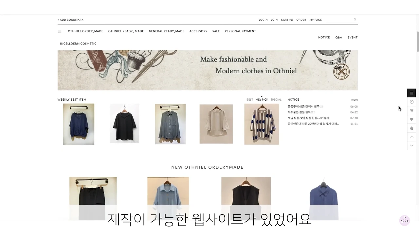Viewport: 419px width, 235px height.
Task: Open wishlist heart icon in sidebar
Action: (x=411, y=119)
